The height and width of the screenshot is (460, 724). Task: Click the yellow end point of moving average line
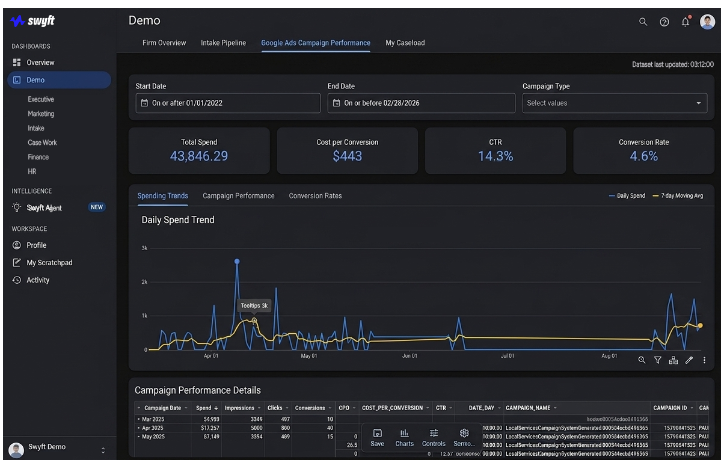[700, 325]
